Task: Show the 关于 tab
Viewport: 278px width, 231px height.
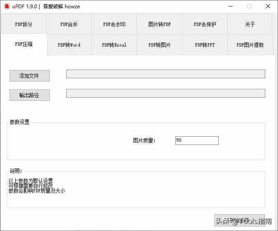Action: click(x=250, y=24)
